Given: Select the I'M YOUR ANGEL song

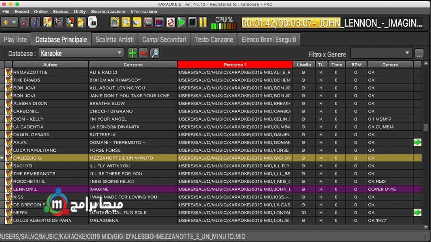Looking at the screenshot, I should (133, 119).
